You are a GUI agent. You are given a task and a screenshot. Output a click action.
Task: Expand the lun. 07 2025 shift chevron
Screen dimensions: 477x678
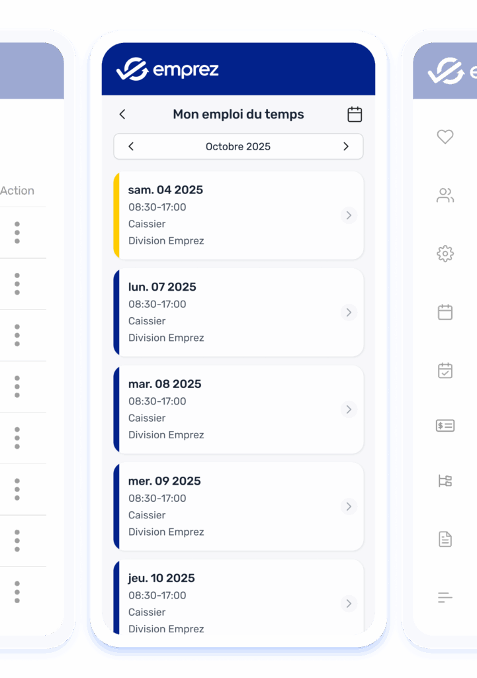(349, 313)
